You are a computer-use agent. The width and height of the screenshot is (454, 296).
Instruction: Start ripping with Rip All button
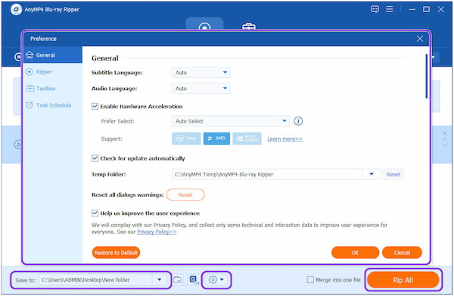click(x=403, y=280)
